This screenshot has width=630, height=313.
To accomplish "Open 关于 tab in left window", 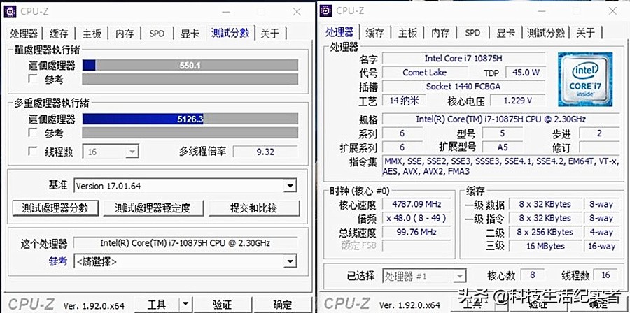I will (270, 34).
